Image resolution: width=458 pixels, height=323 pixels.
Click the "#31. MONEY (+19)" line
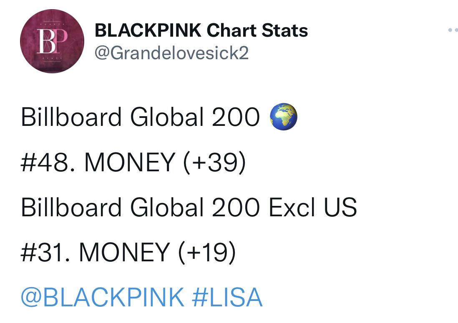click(x=128, y=252)
